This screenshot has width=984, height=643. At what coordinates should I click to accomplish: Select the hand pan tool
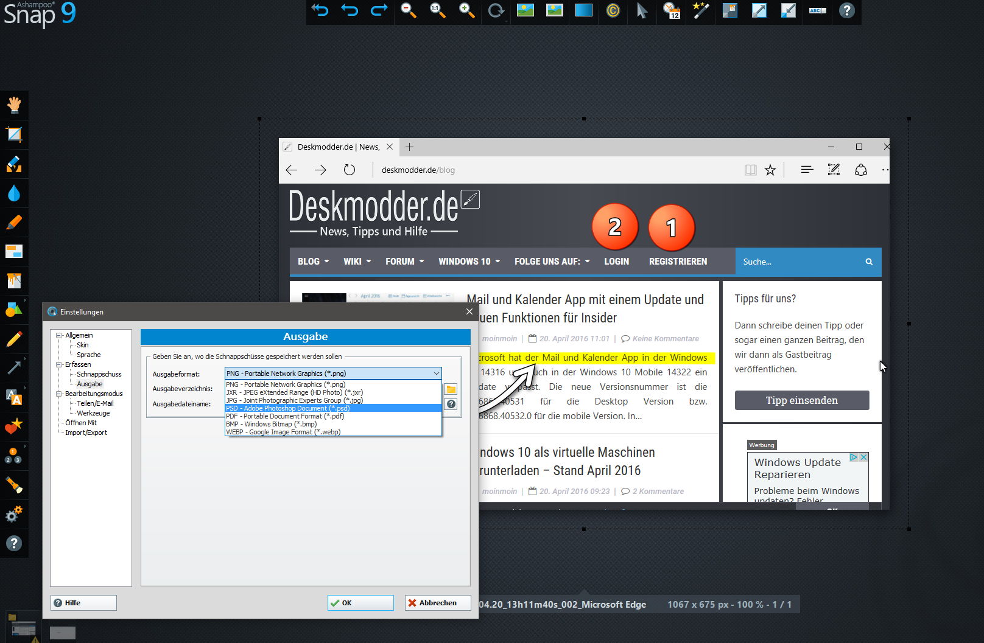14,105
